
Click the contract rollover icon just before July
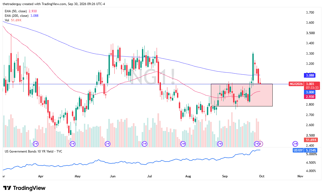point(144,144)
